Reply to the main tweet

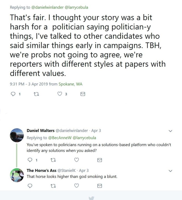tap(13, 94)
